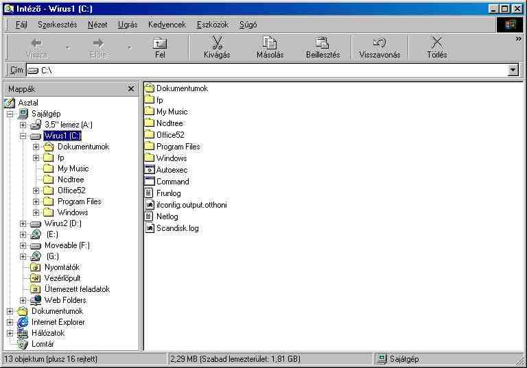Collapse the Wirus1 (C:) tree node
This screenshot has height=368, width=527.
click(23, 136)
